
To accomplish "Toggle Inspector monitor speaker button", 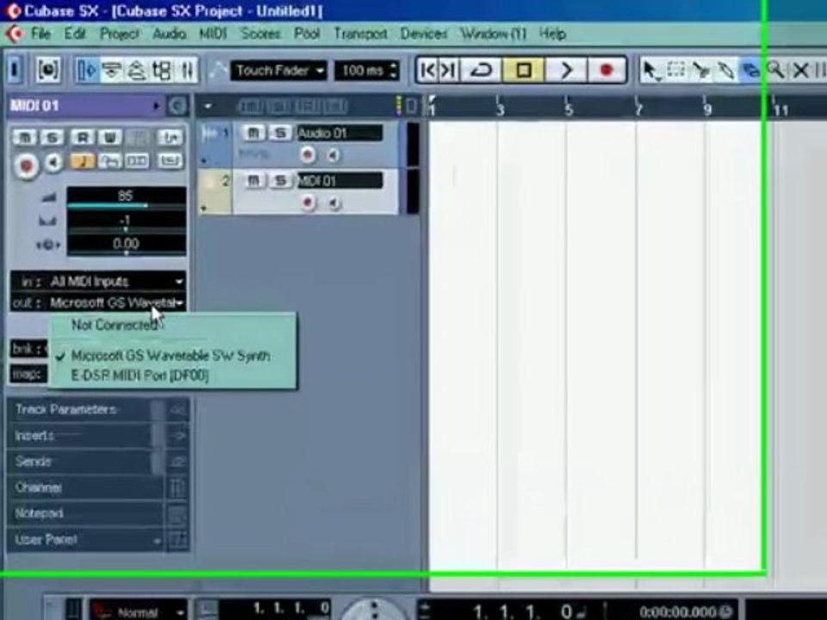I will coord(53,163).
